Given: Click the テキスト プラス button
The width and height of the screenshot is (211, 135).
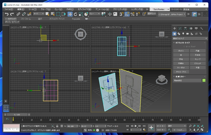Looking at the screenshot, I should [181, 72].
